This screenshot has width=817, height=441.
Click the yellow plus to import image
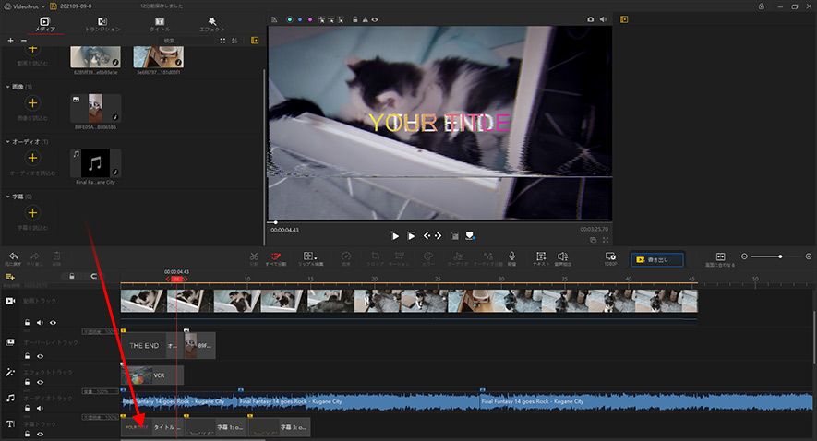(x=32, y=103)
